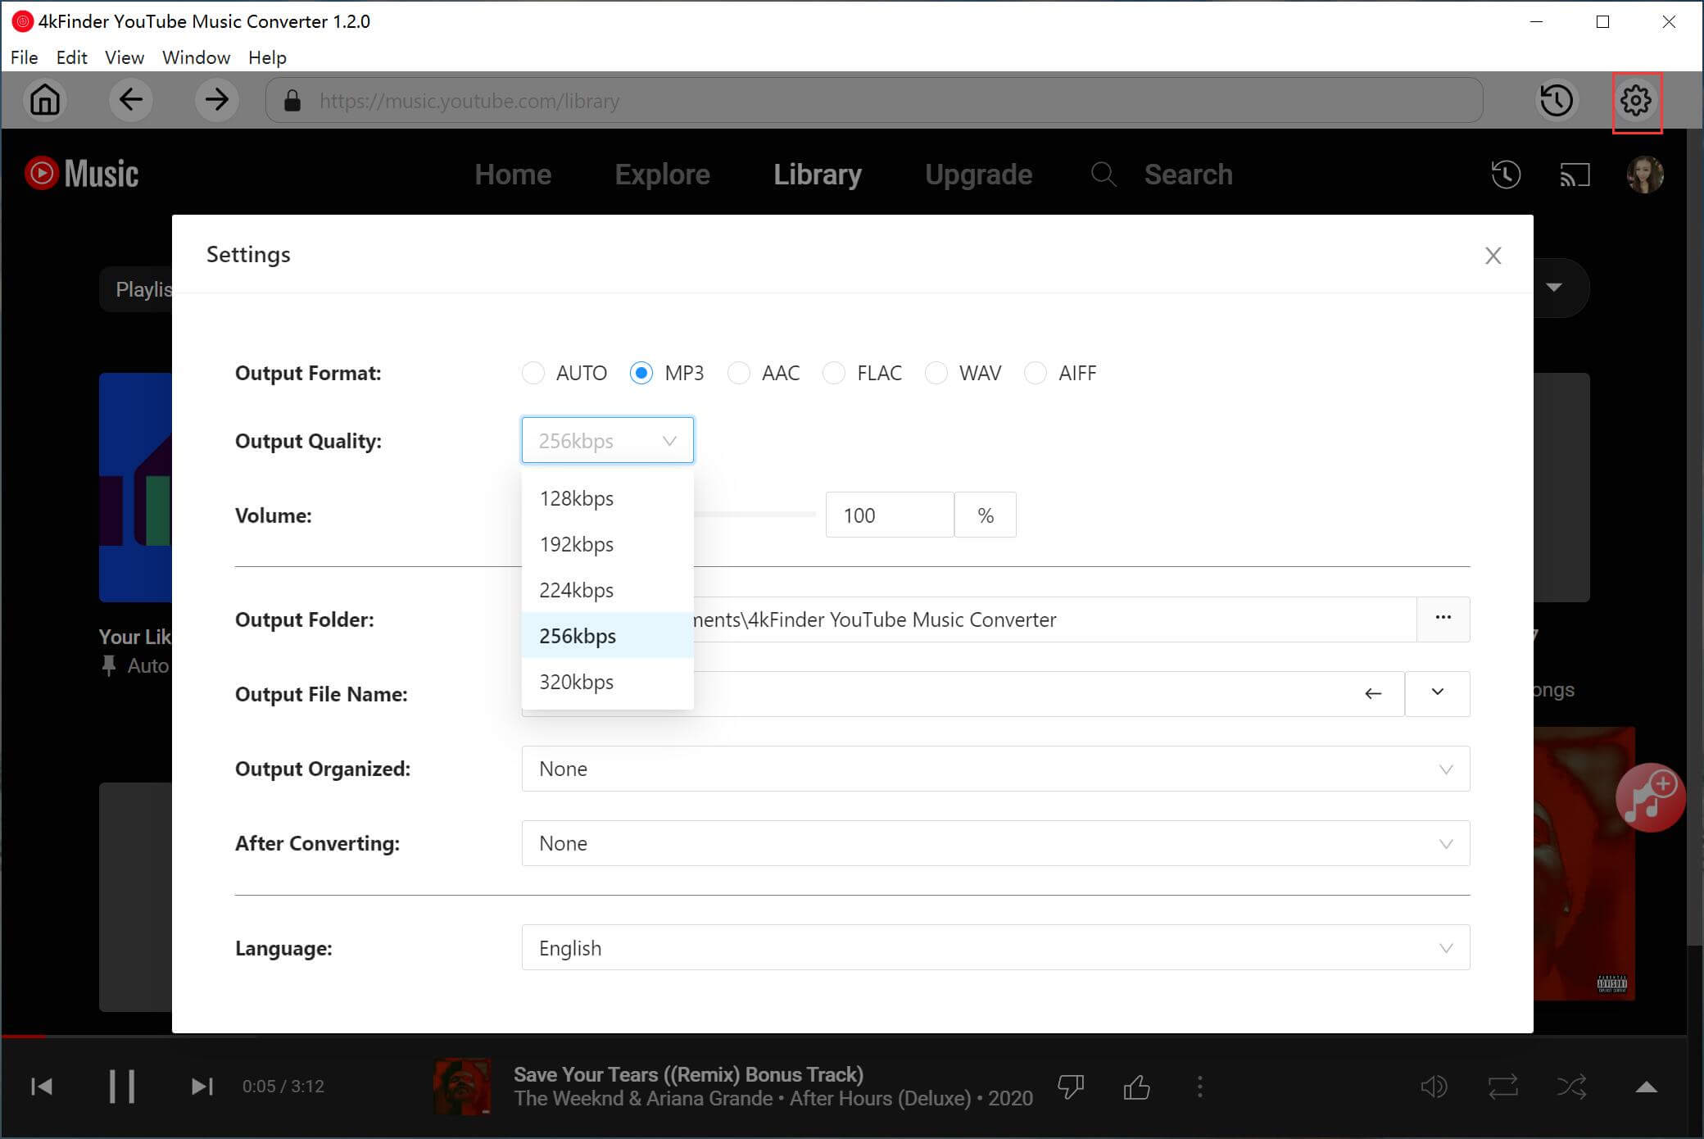The height and width of the screenshot is (1139, 1704).
Task: Click the Output Folder browse button
Action: [x=1442, y=618]
